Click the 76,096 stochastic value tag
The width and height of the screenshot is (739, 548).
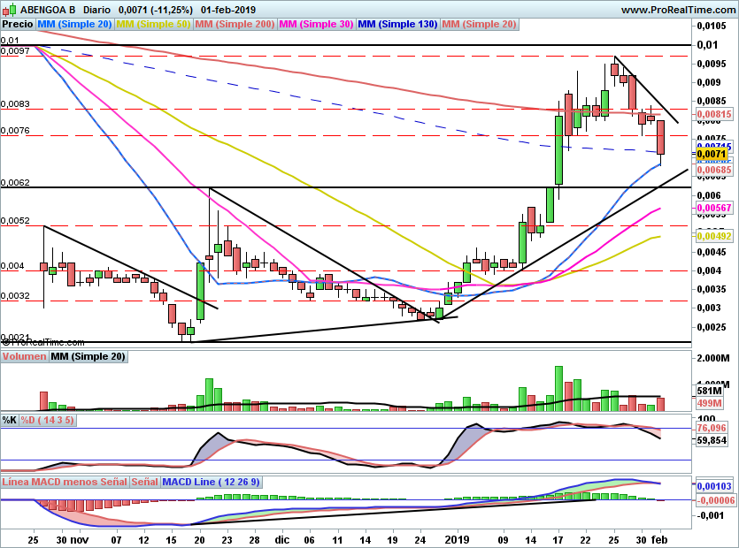(x=712, y=427)
